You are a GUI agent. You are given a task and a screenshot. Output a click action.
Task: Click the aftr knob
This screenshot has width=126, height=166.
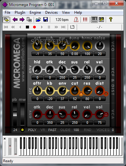pyautogui.click(x=37, y=91)
